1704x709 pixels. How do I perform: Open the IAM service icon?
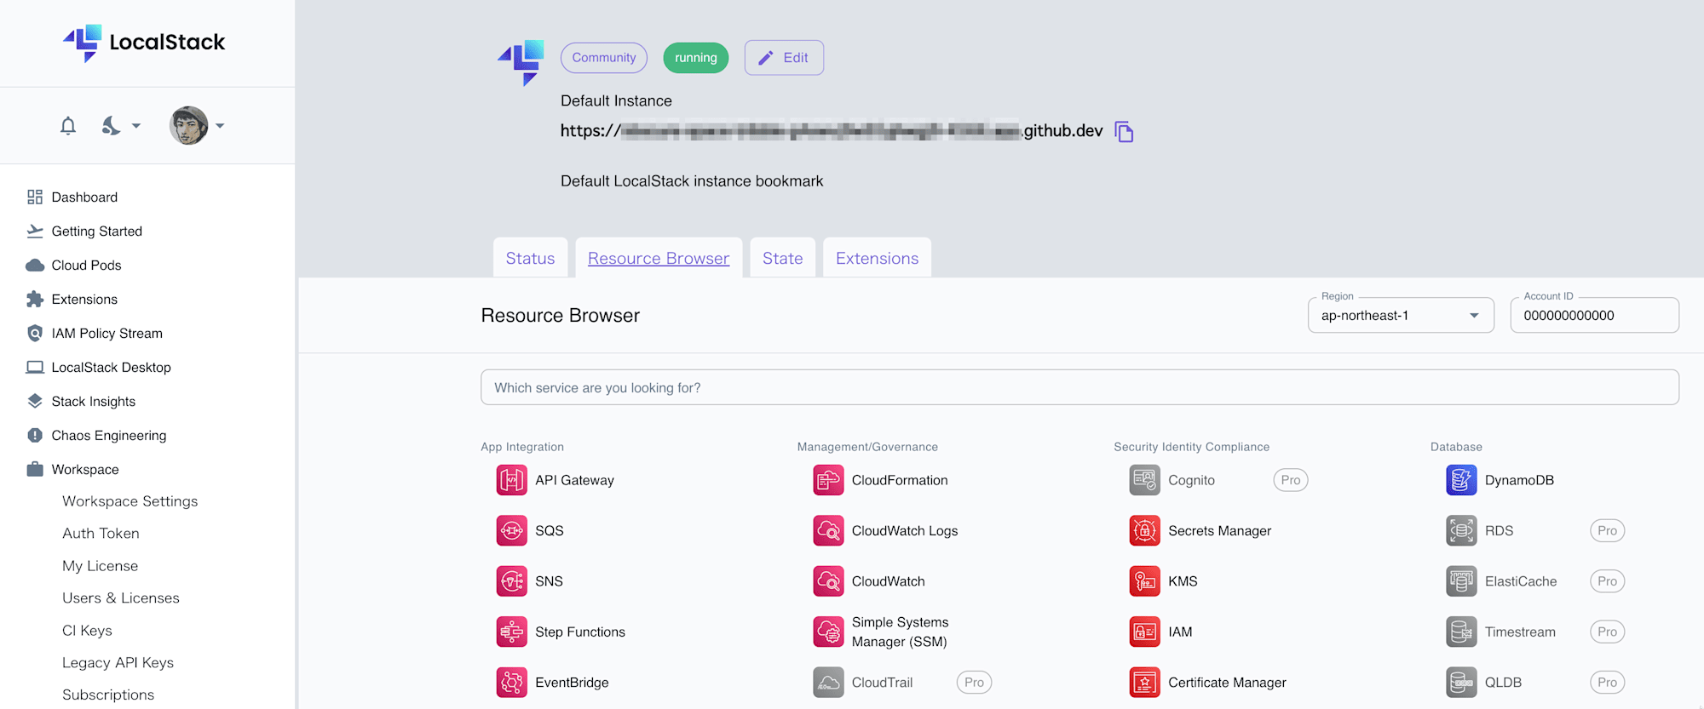[1145, 632]
